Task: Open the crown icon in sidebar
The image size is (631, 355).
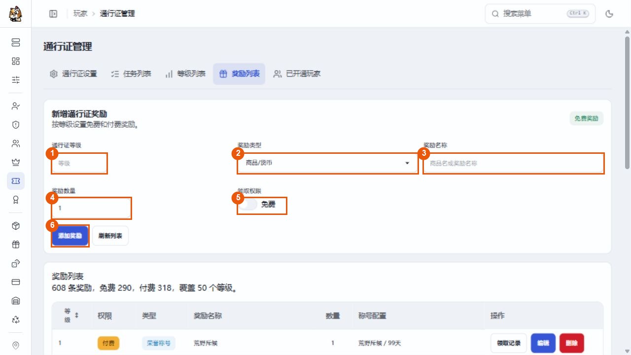Action: tap(16, 162)
